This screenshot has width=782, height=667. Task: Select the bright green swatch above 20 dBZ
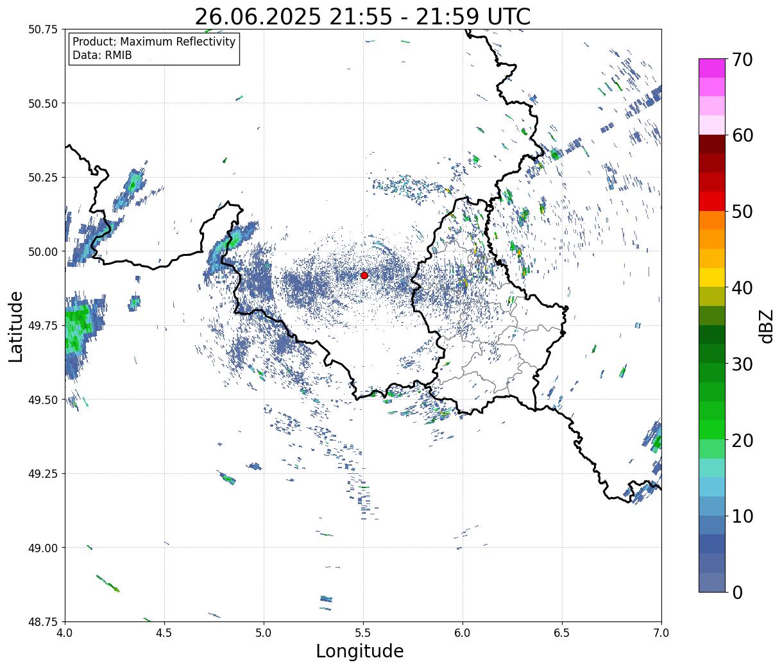click(x=712, y=429)
